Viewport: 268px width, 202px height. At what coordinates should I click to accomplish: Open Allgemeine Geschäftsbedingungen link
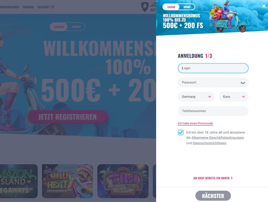point(217,138)
